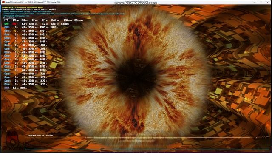
Task: Click the yellow FurMark burn-in test header line
Action: click(23, 8)
